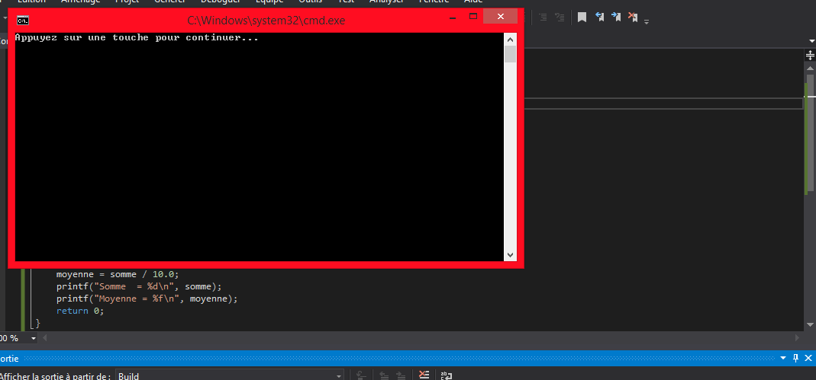Viewport: 816px width, 380px height.
Task: Click the 'return 0;' code line
Action: click(80, 311)
